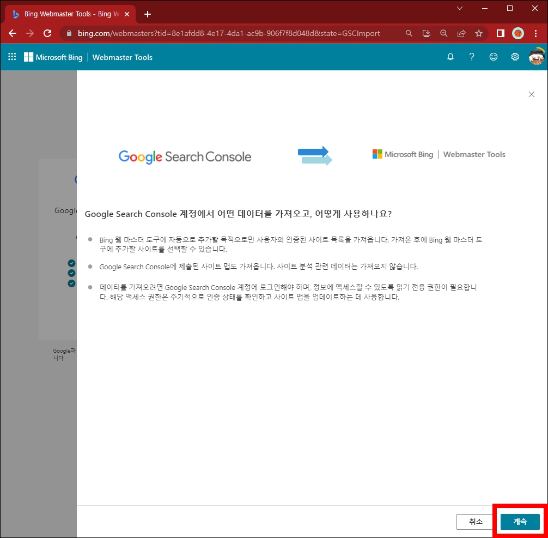Viewport: 548px width, 538px height.
Task: Cancel the import with 취소 button
Action: [x=476, y=522]
